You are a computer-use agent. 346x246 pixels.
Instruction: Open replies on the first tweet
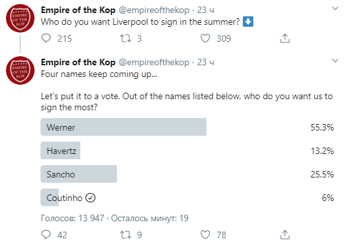click(x=46, y=38)
